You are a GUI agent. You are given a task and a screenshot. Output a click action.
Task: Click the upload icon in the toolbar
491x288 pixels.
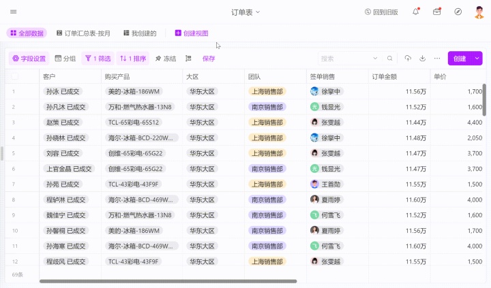[x=408, y=59]
